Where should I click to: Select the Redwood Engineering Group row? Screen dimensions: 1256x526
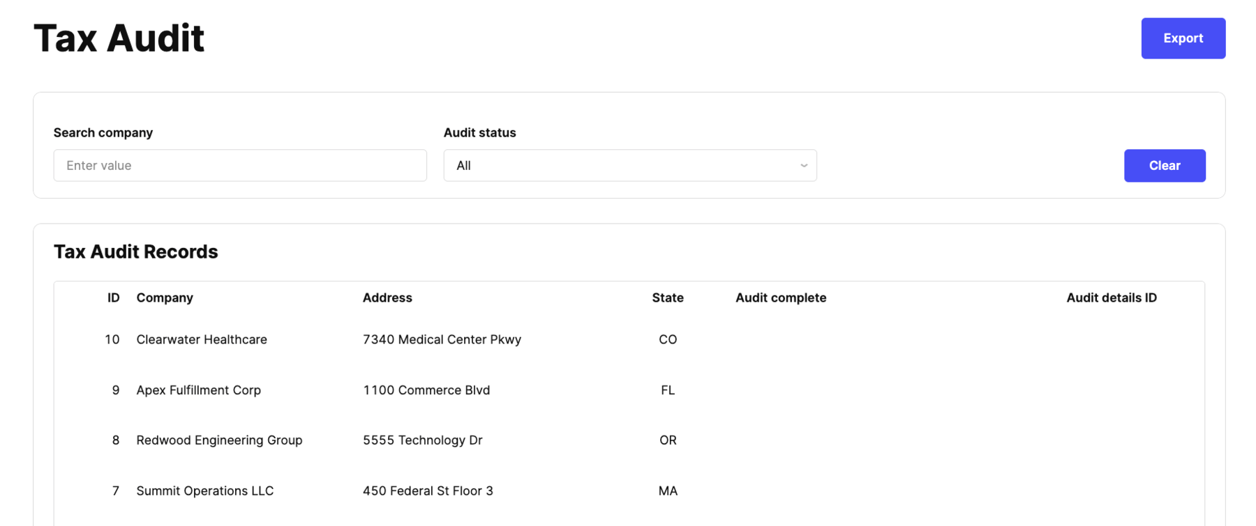tap(219, 440)
